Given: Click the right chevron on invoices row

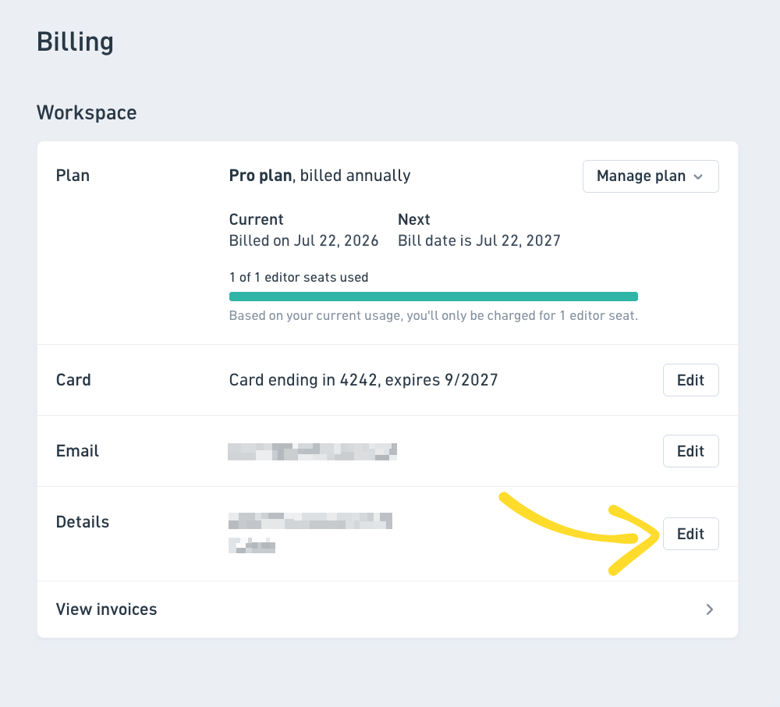Looking at the screenshot, I should tap(709, 609).
